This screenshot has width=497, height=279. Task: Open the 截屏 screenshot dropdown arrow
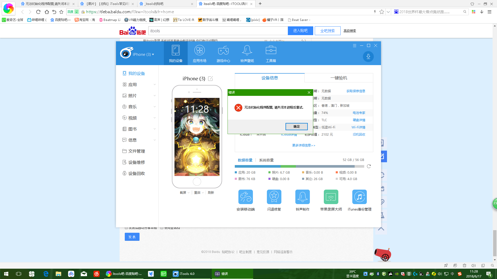(189, 193)
